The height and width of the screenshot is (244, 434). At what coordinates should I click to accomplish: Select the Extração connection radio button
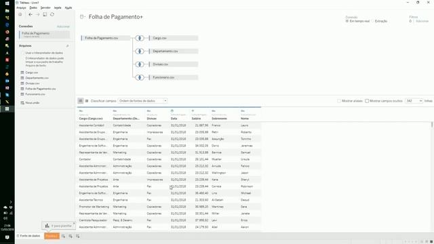[x=372, y=21]
